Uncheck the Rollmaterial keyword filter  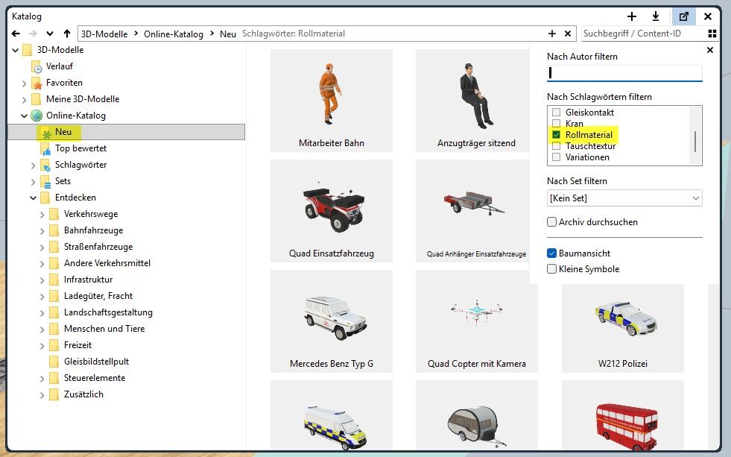(x=556, y=135)
